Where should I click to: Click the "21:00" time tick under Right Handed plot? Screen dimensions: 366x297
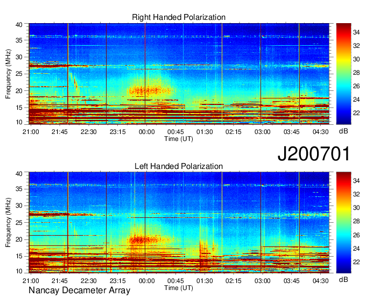(x=31, y=132)
